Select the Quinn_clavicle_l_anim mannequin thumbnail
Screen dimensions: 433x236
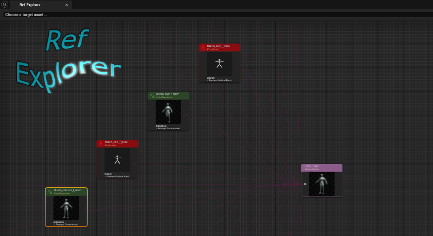66,207
